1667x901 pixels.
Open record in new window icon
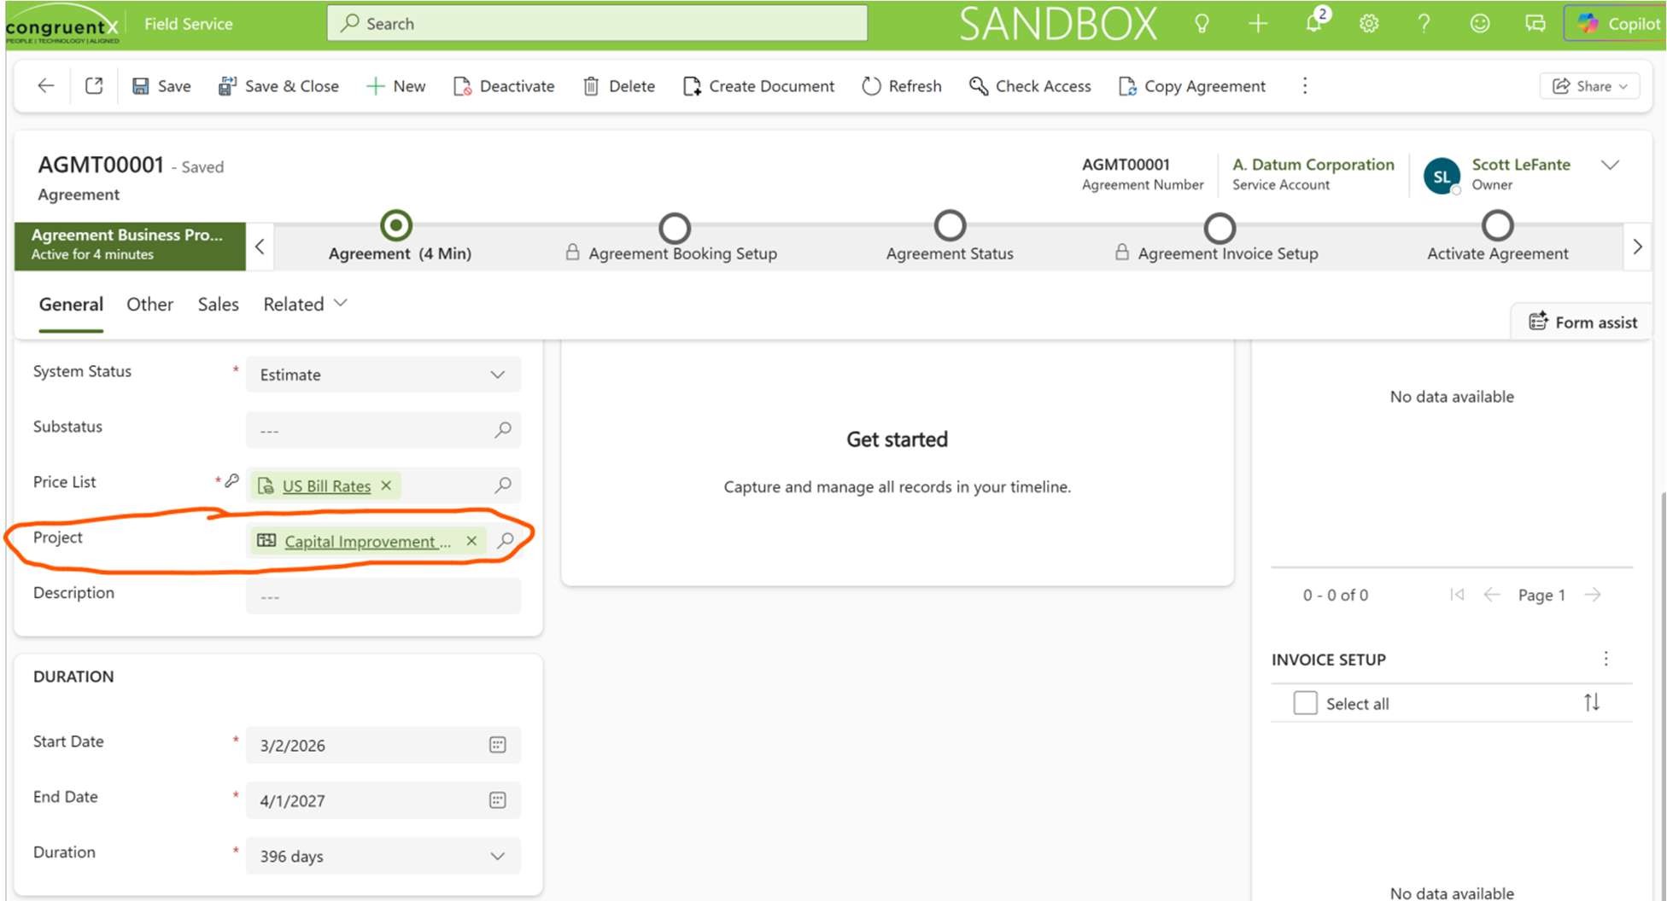pyautogui.click(x=94, y=86)
